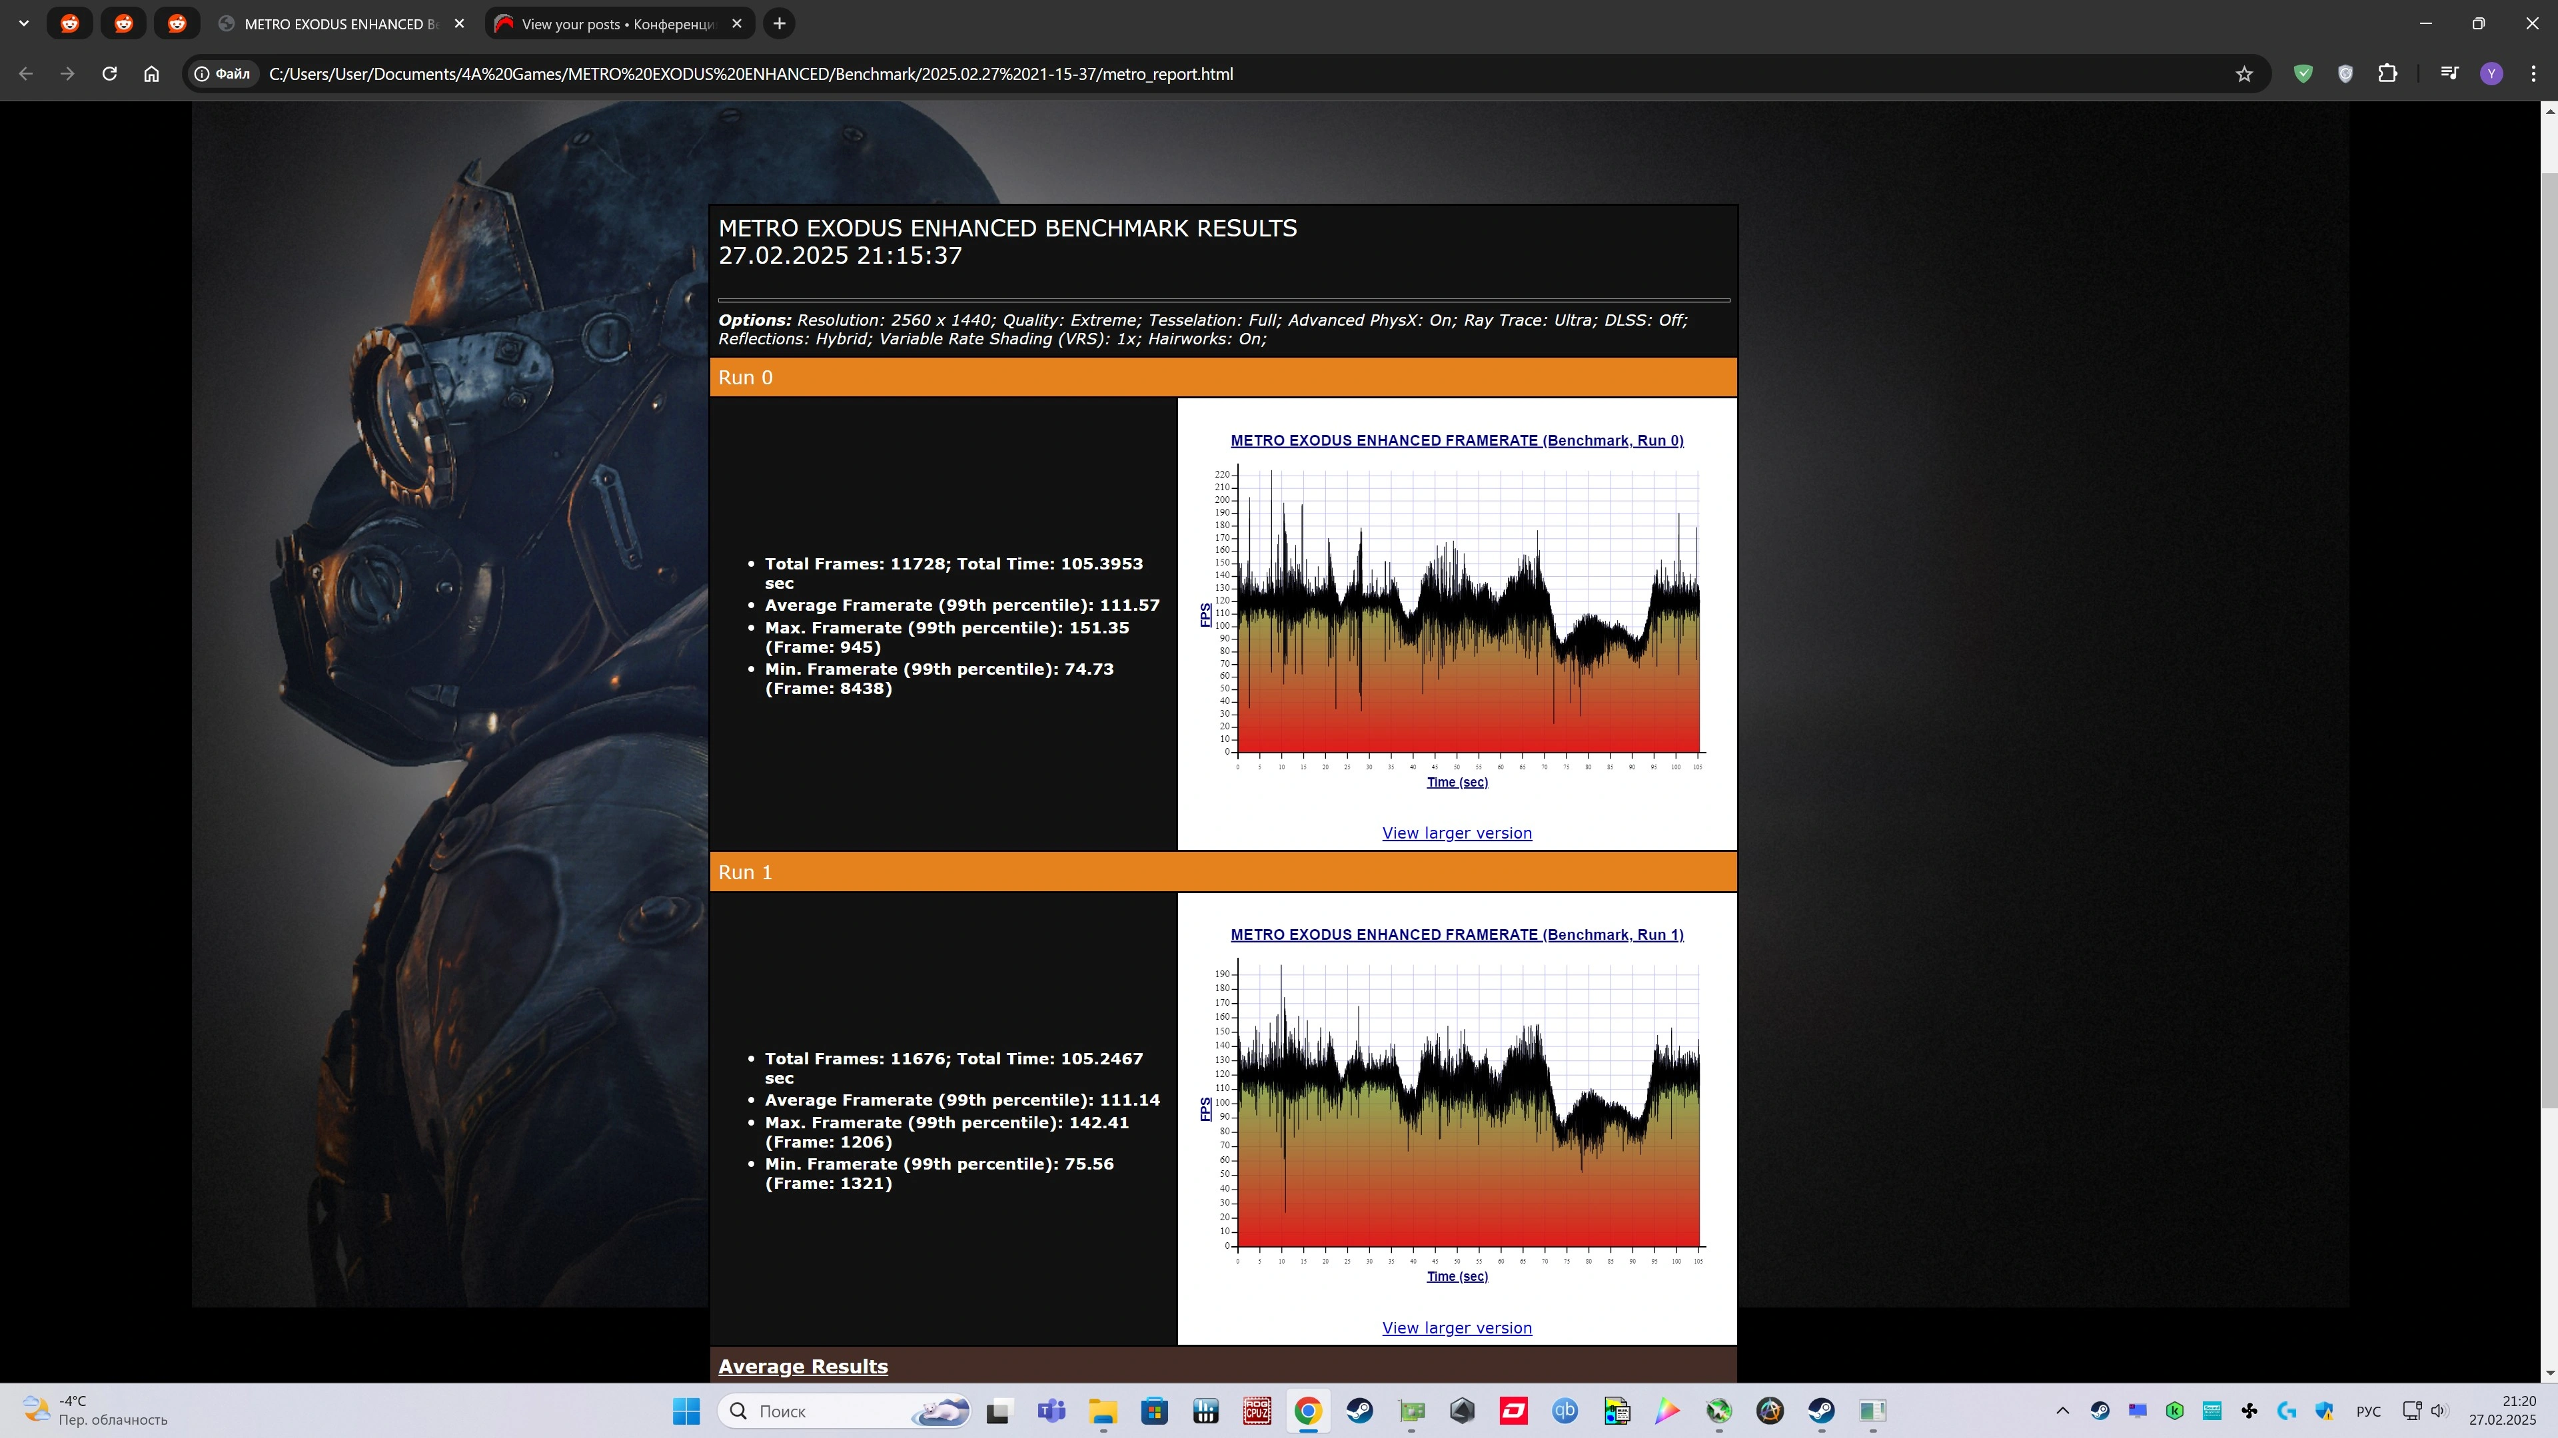Open Microsoft Teams from the taskbar
Image resolution: width=2558 pixels, height=1438 pixels.
[x=1051, y=1411]
